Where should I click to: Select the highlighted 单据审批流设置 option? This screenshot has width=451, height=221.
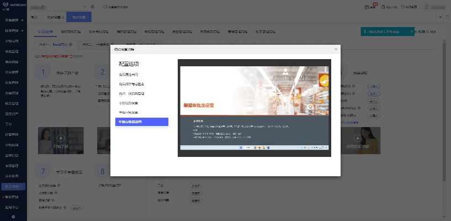tap(141, 122)
